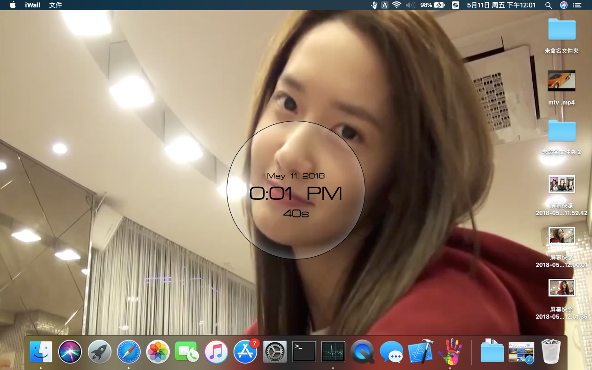Click the iWall hand status icon in menu bar

(x=374, y=5)
